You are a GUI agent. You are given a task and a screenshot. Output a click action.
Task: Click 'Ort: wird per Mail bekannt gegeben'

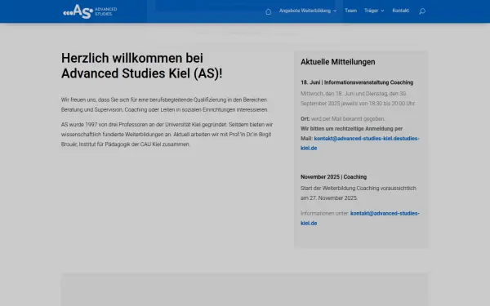(x=343, y=118)
